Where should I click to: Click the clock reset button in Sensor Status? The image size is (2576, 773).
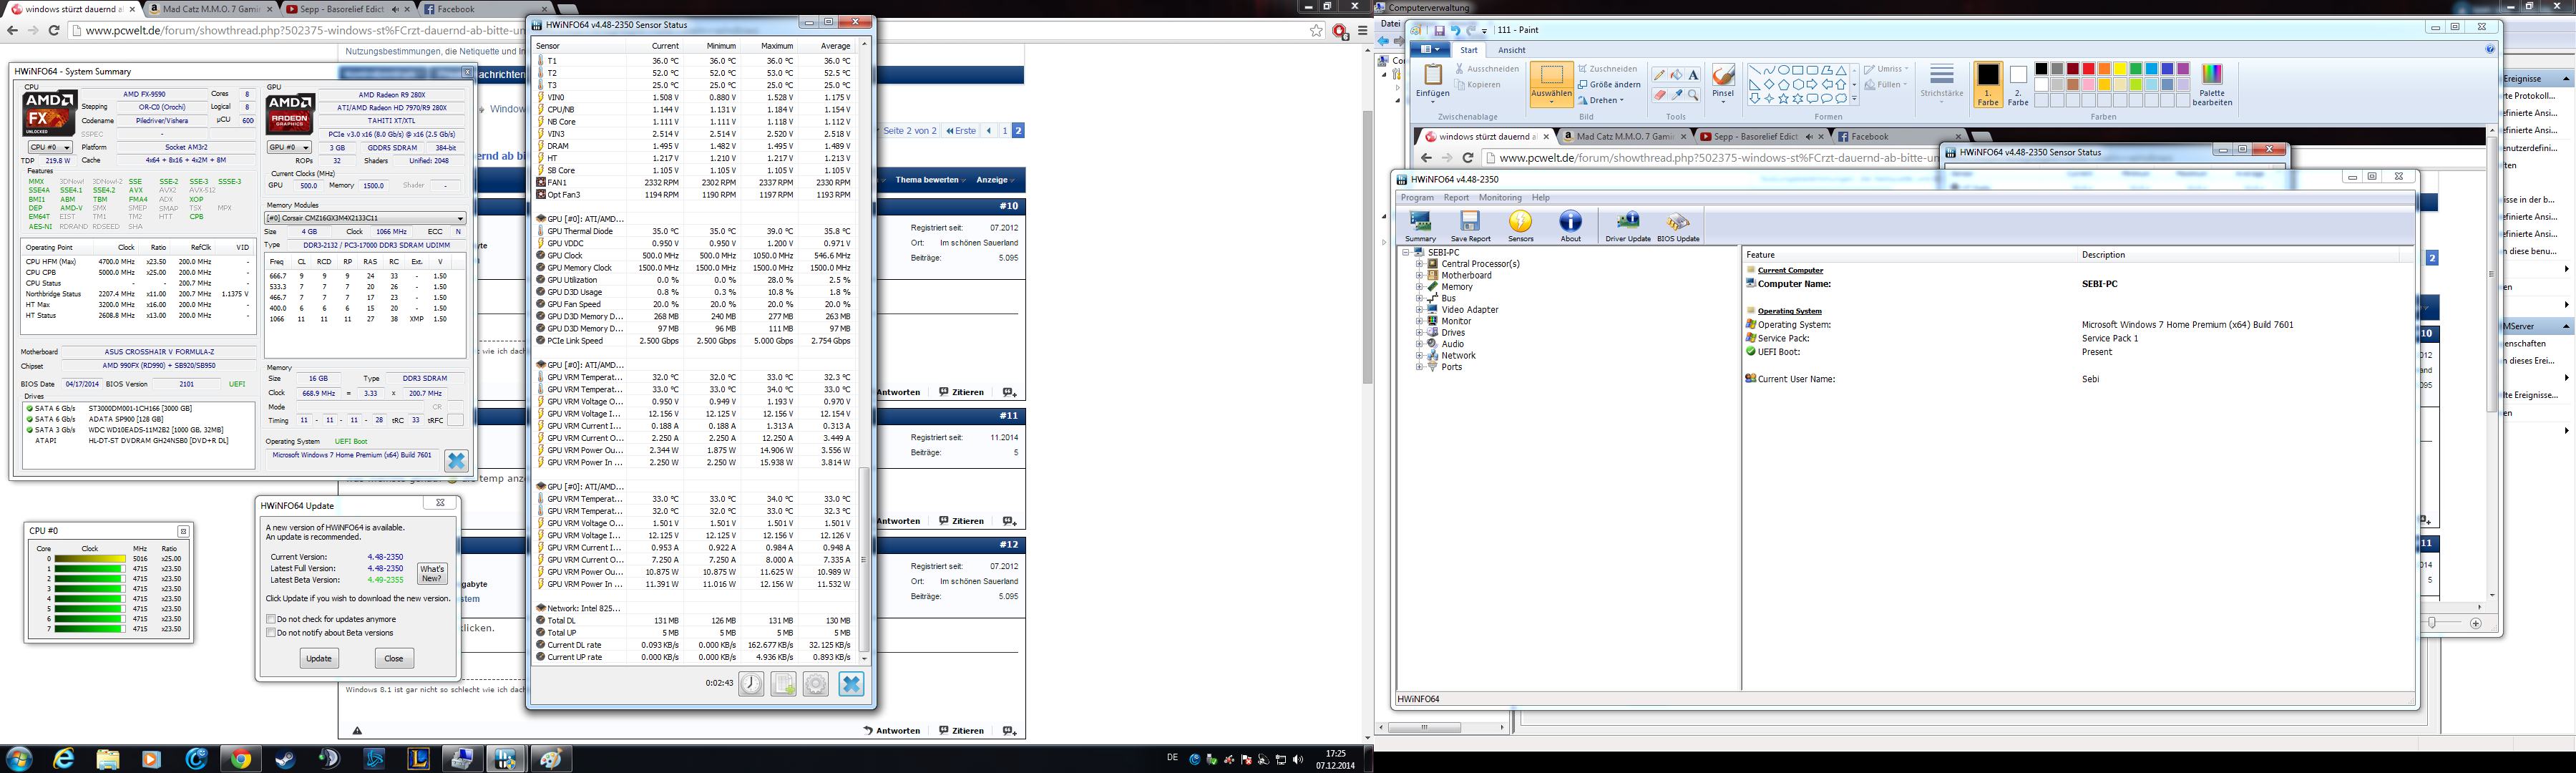click(x=752, y=684)
